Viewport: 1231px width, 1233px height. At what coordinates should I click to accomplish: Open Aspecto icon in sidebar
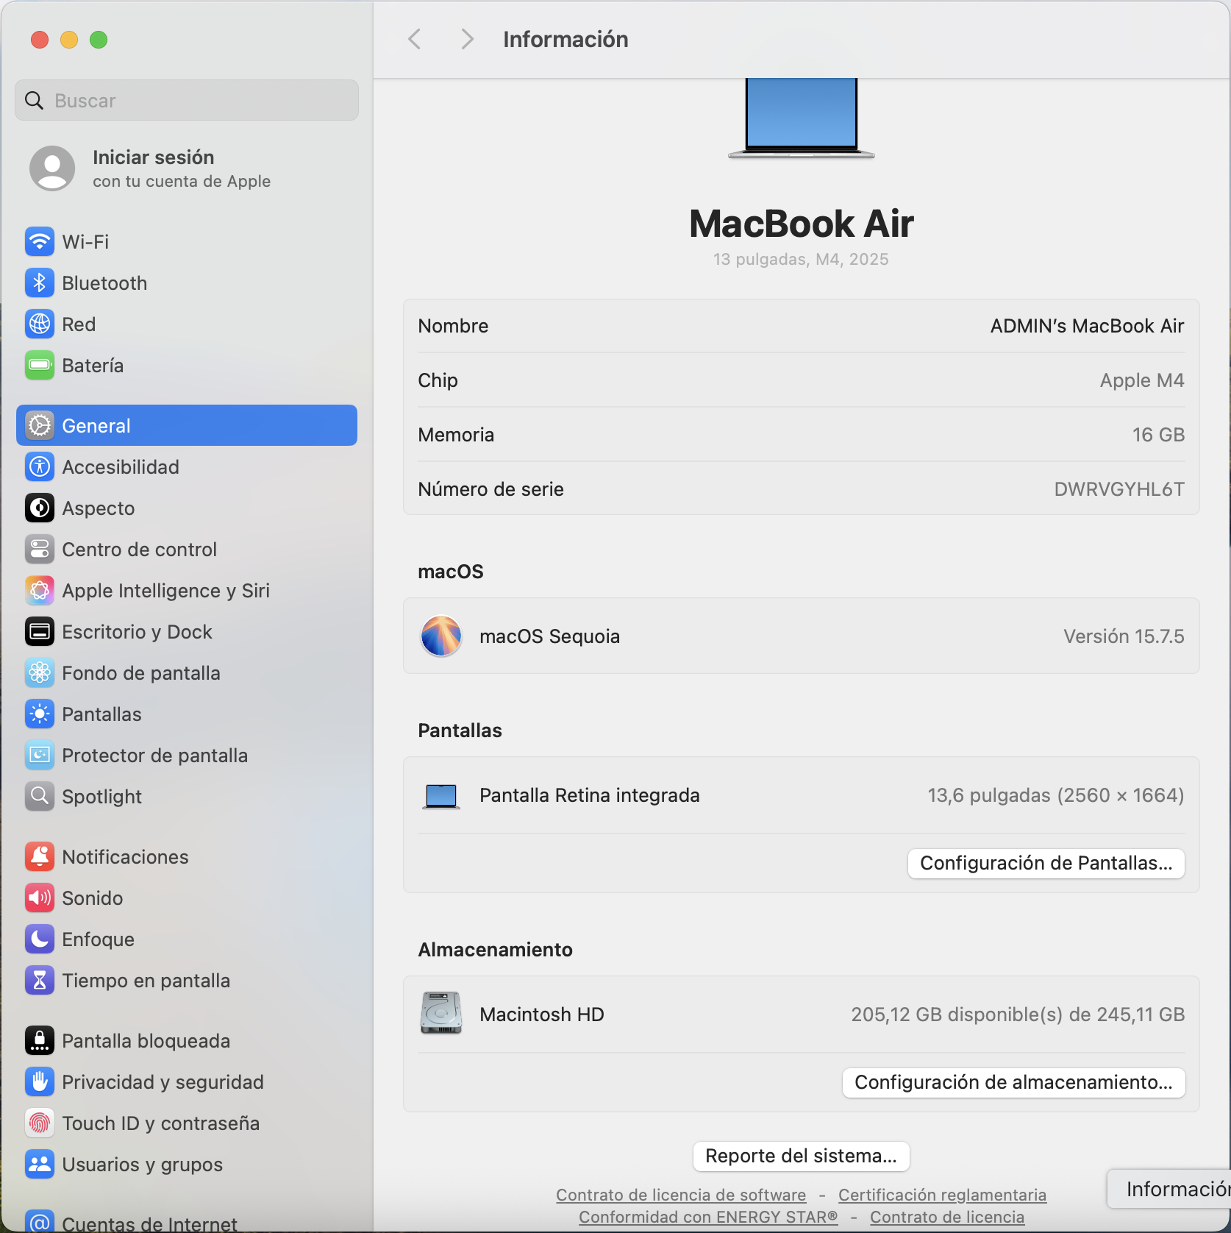point(40,508)
